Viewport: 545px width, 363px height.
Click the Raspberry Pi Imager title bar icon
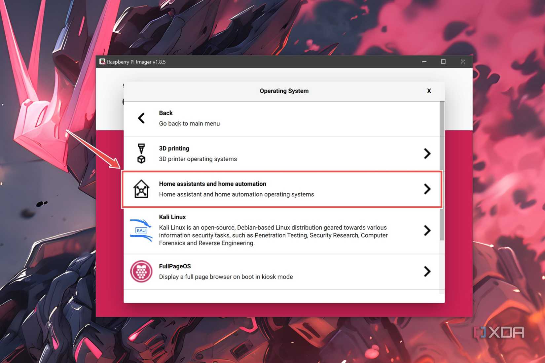pos(102,62)
